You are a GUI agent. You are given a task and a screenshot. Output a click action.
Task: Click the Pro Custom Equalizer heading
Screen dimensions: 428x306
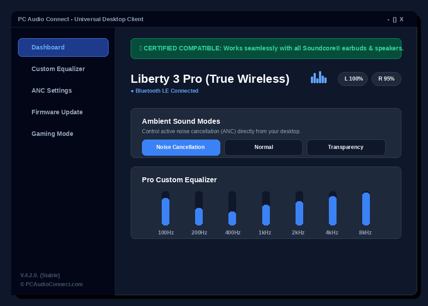179,180
